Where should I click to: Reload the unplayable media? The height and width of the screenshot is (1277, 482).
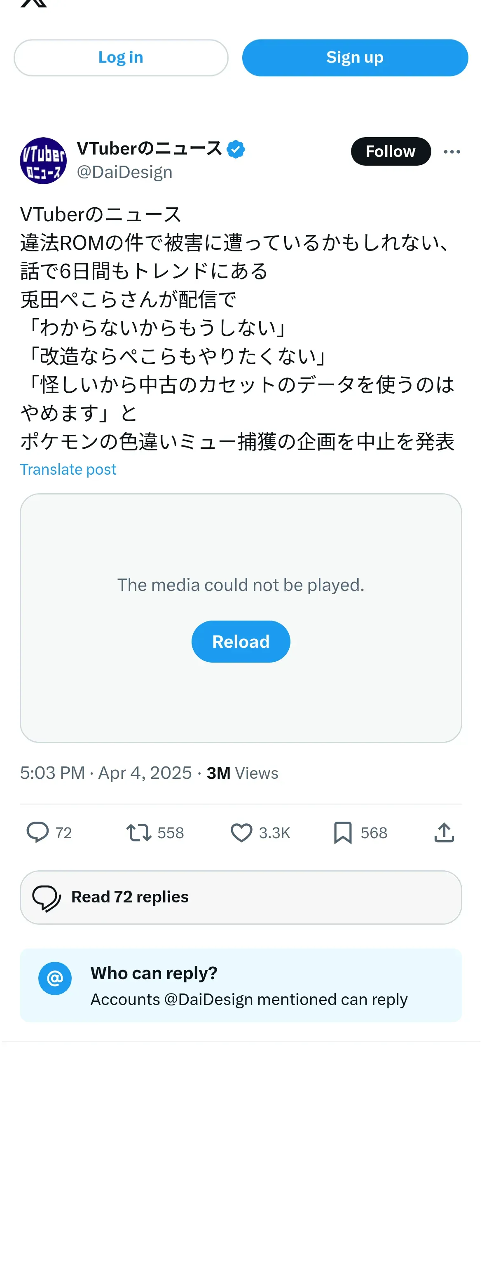[241, 641]
